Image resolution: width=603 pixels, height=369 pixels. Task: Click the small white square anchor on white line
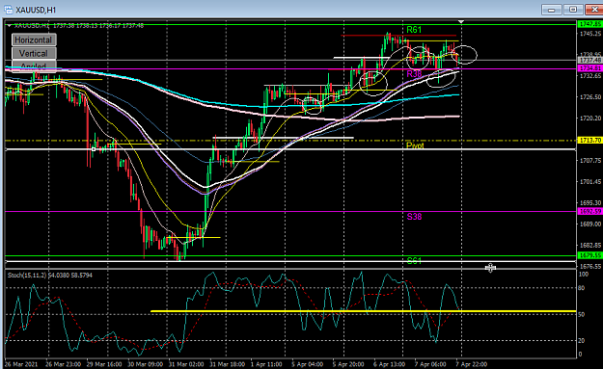click(x=94, y=149)
